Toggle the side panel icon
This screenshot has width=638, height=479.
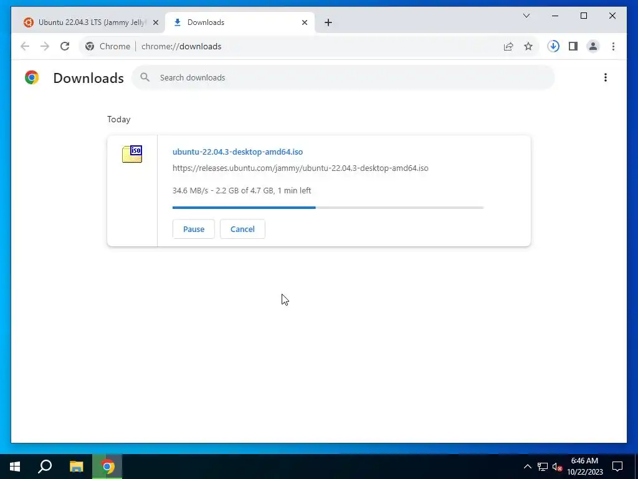tap(573, 46)
